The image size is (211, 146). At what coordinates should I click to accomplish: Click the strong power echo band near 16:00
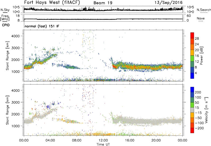coord(130,66)
